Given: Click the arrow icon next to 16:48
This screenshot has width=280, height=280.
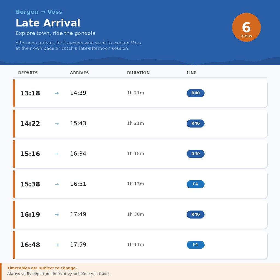Looking at the screenshot, I should [57, 245].
